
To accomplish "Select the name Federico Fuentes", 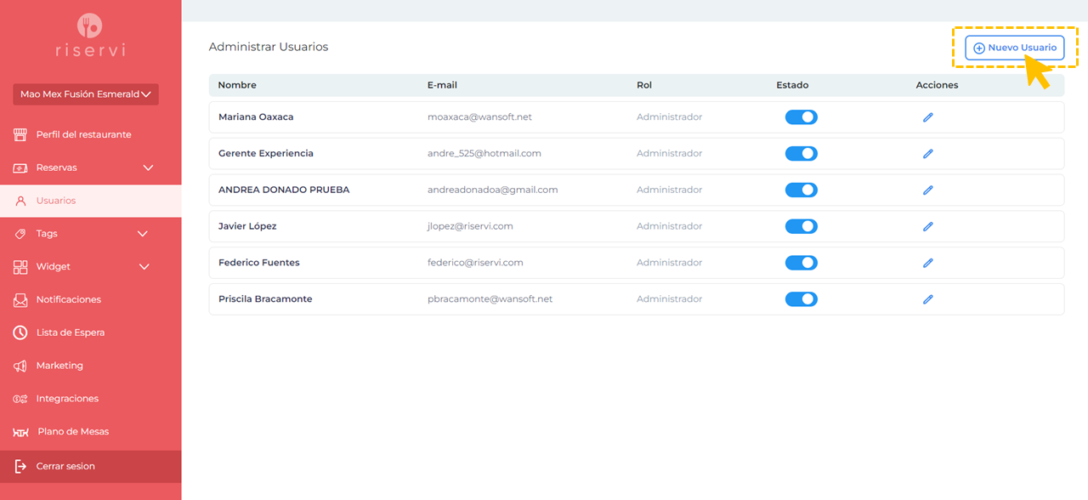I will coord(259,263).
